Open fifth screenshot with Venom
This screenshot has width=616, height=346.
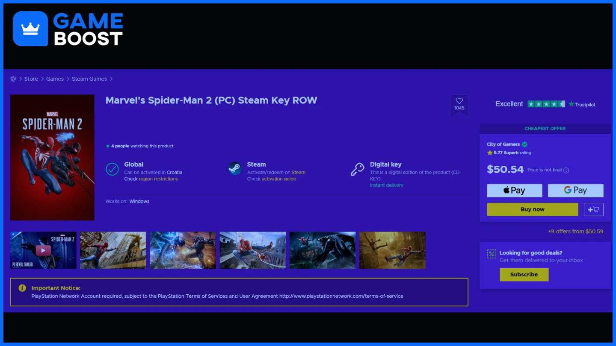323,250
